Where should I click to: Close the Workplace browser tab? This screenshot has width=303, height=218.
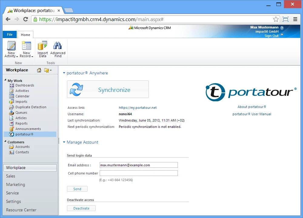(x=59, y=11)
